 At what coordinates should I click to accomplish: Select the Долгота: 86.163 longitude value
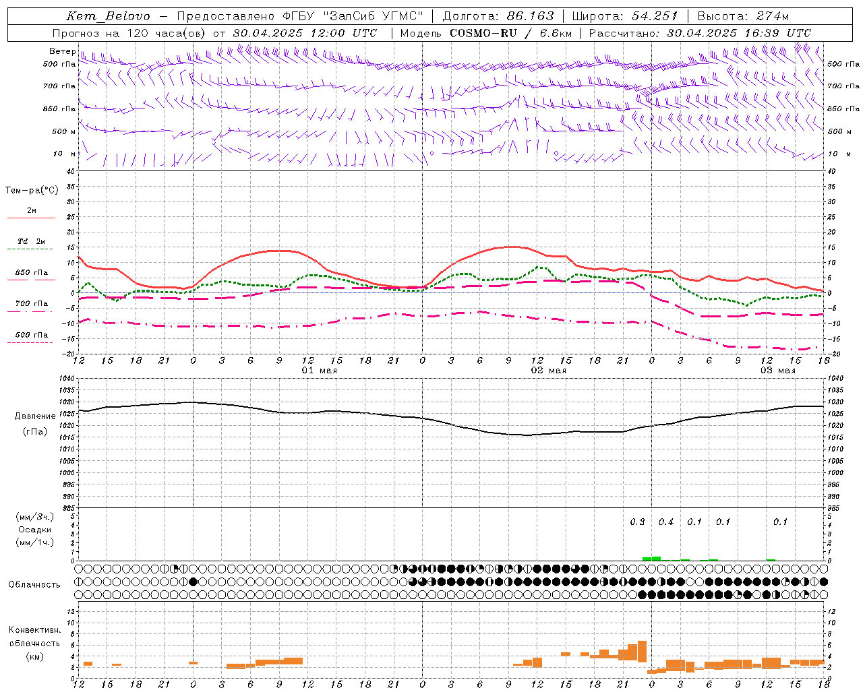[498, 16]
